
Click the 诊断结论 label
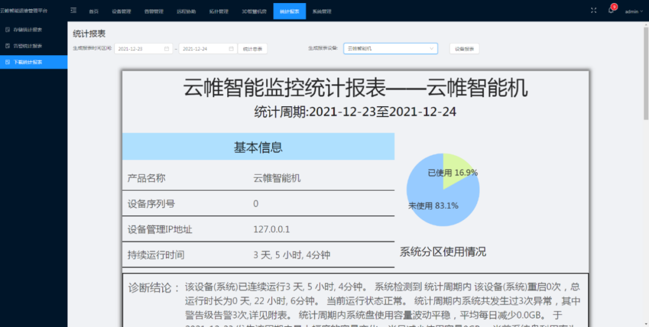click(154, 287)
